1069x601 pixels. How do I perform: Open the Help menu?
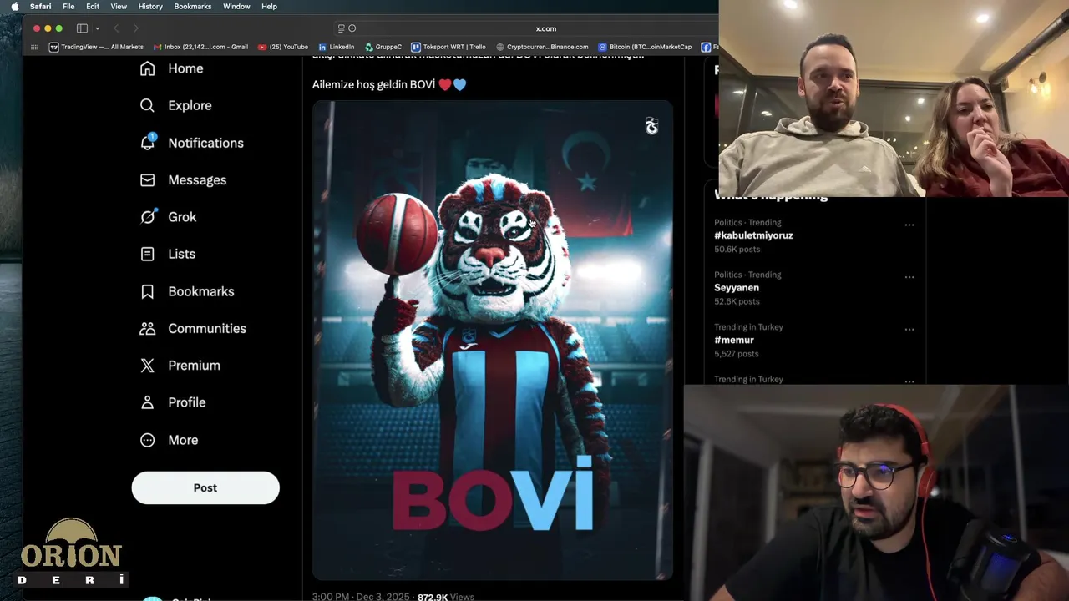coord(269,6)
